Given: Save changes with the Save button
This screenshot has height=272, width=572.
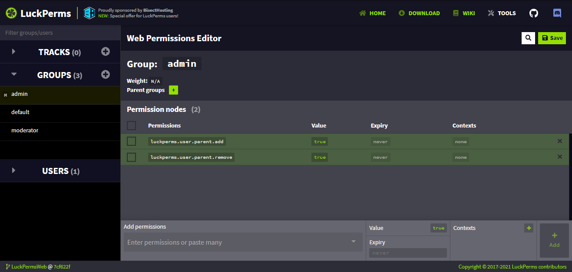Looking at the screenshot, I should coord(552,38).
